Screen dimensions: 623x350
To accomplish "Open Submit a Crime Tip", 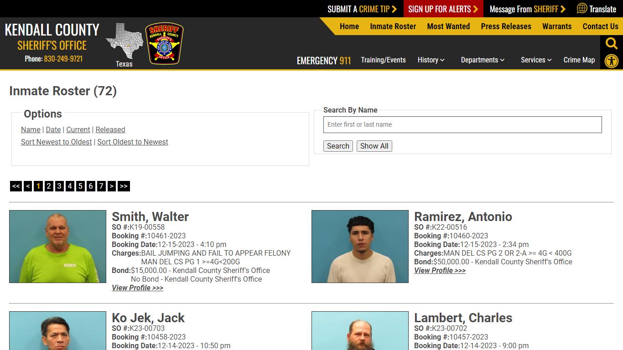I will tap(362, 9).
